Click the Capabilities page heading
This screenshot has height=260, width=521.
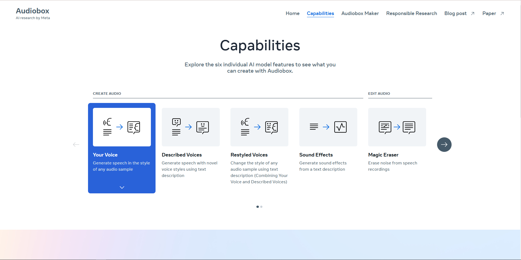coord(260,45)
